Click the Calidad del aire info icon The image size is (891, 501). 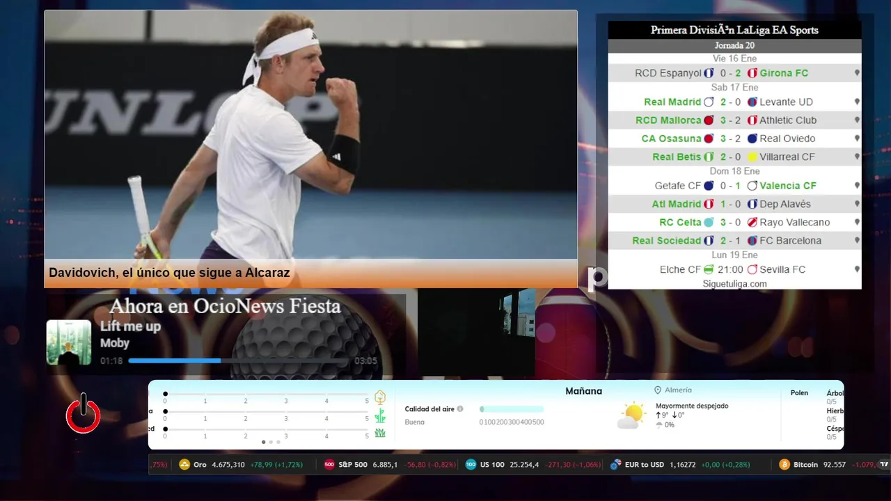(x=460, y=409)
